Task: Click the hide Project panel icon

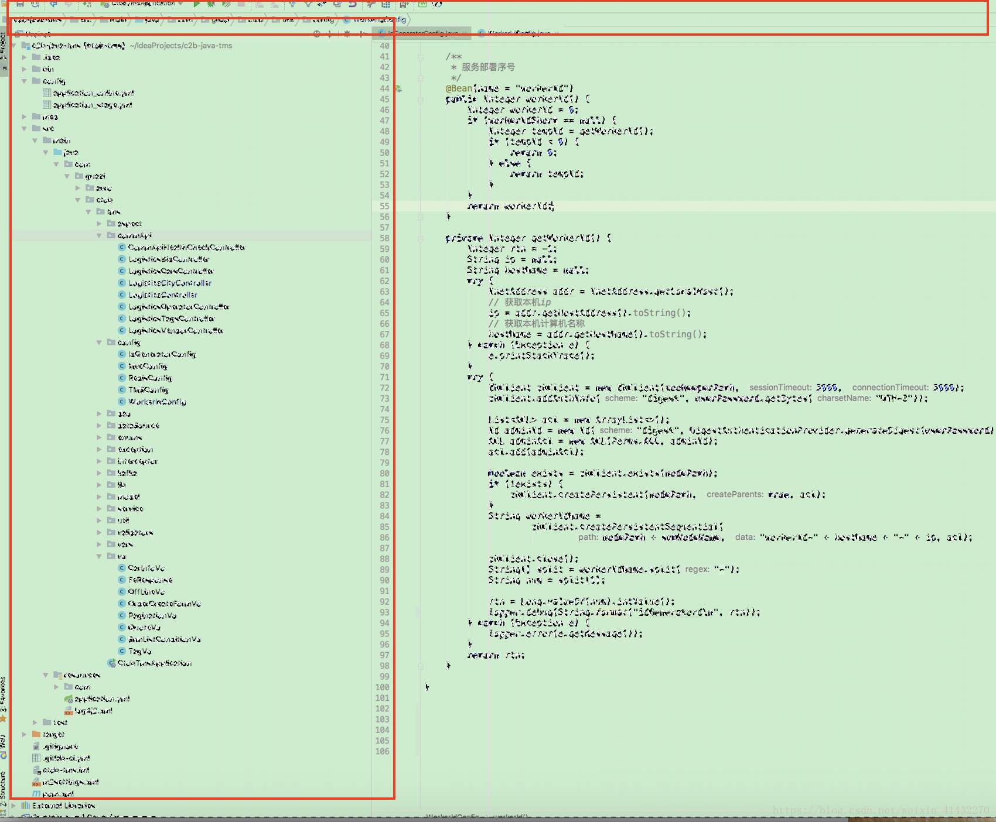Action: pyautogui.click(x=363, y=34)
